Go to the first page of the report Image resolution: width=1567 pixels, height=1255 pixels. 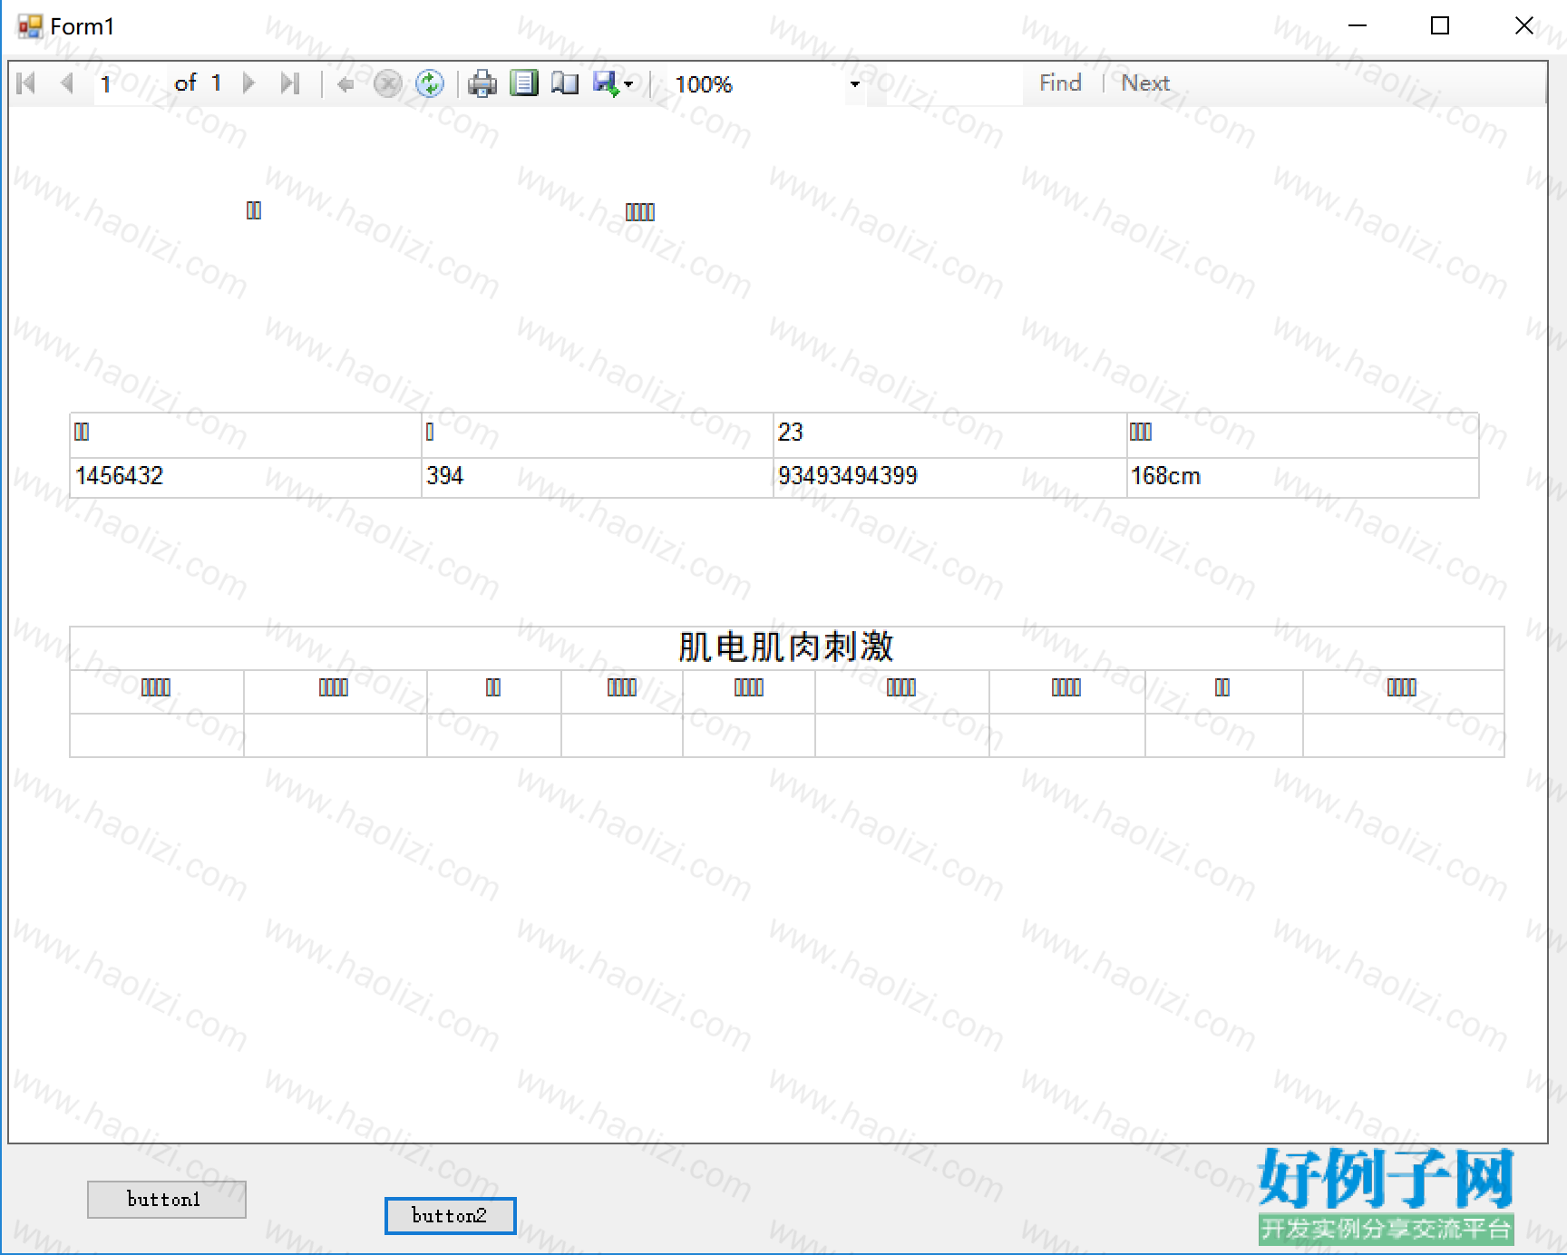click(26, 83)
